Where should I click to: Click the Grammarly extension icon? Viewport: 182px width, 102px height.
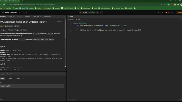coord(169,5)
